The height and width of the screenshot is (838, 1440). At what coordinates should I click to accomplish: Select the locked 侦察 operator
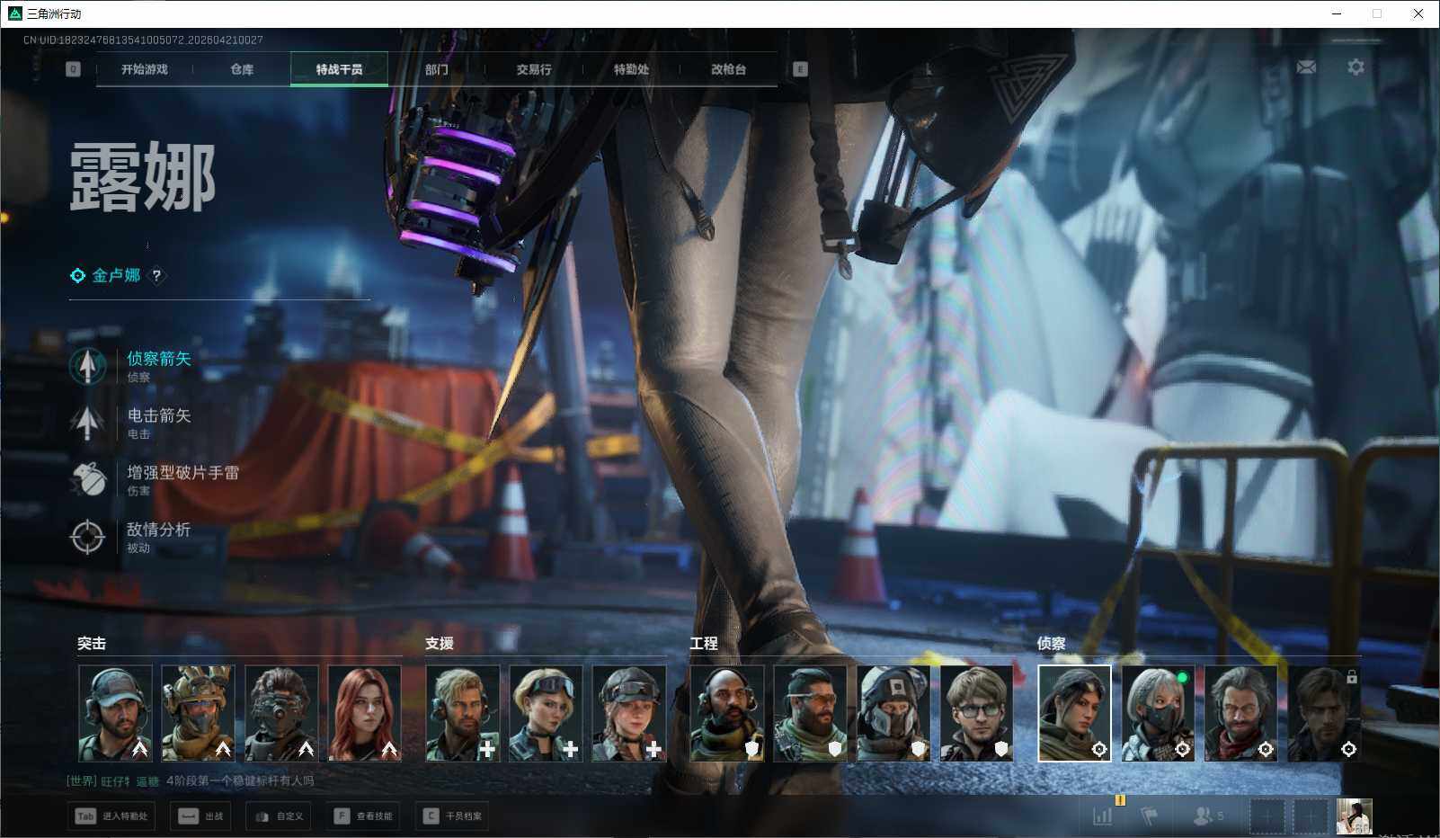(x=1324, y=713)
